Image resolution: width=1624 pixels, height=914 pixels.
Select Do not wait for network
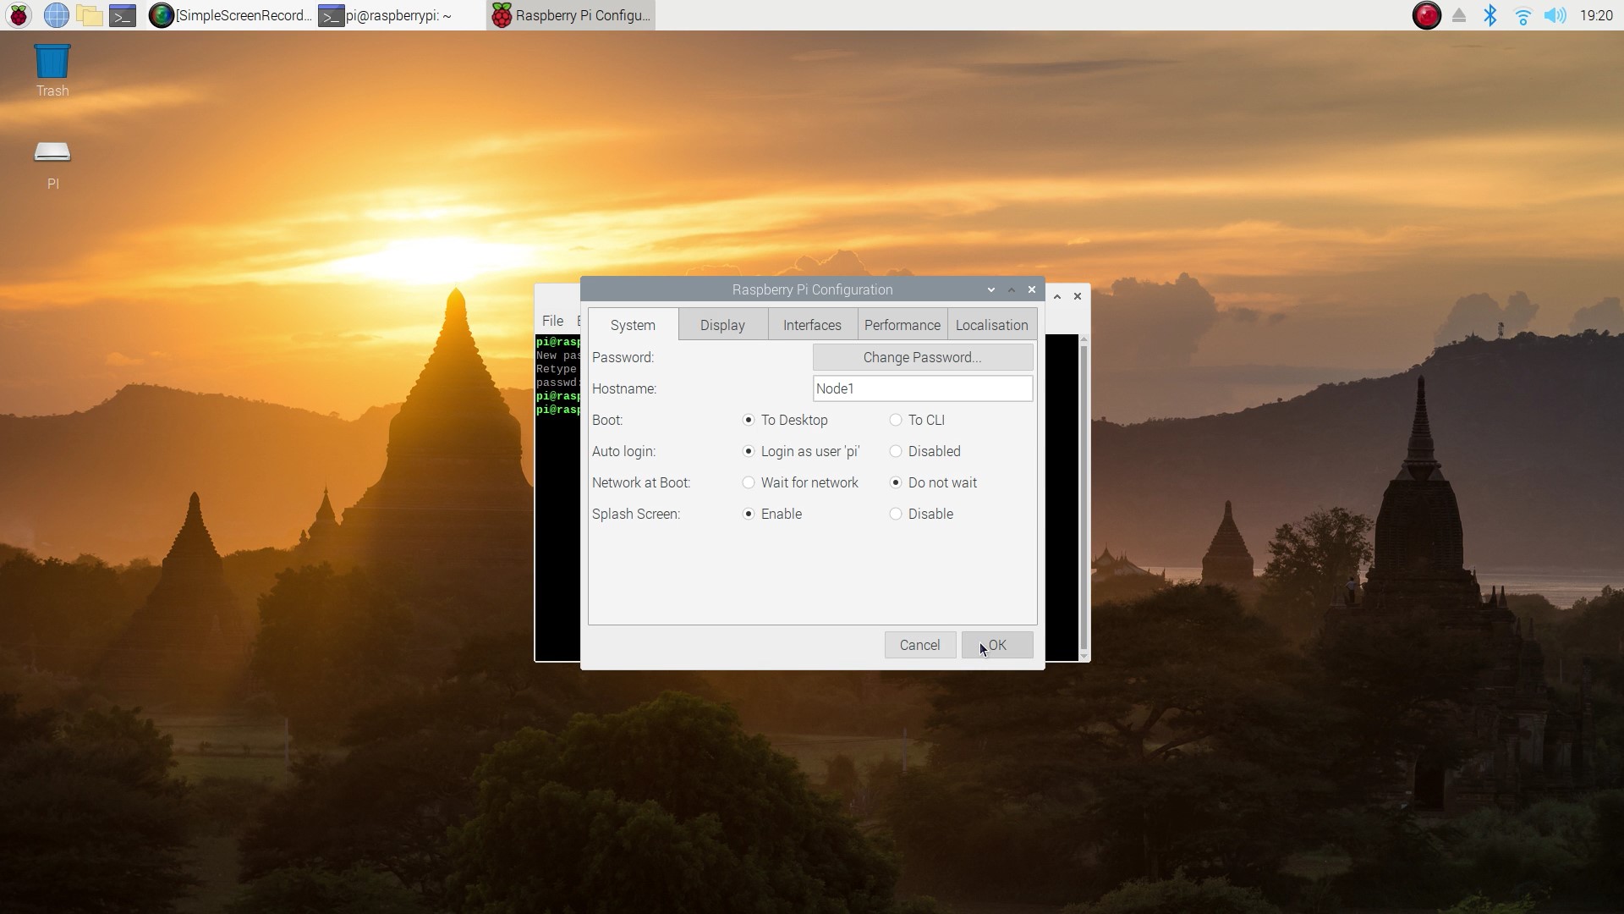coord(895,482)
